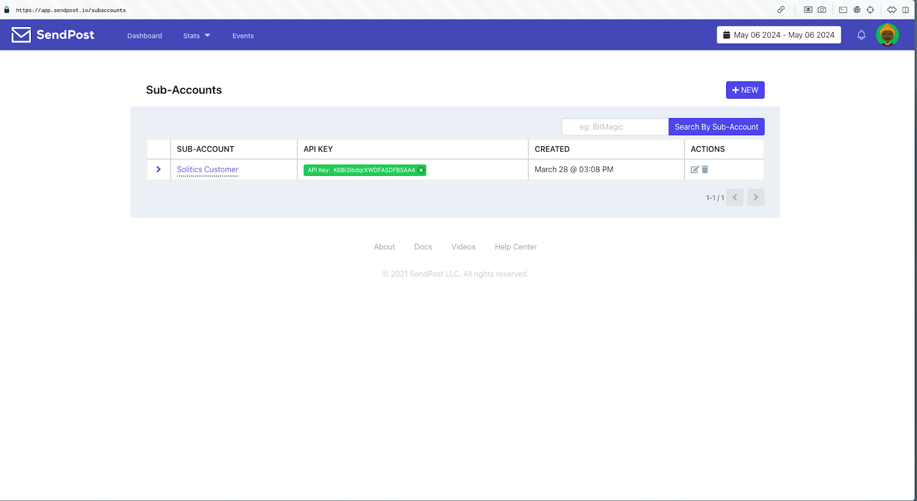Click the SendPost envelope logo
Viewport: 917px width, 501px height.
21,35
